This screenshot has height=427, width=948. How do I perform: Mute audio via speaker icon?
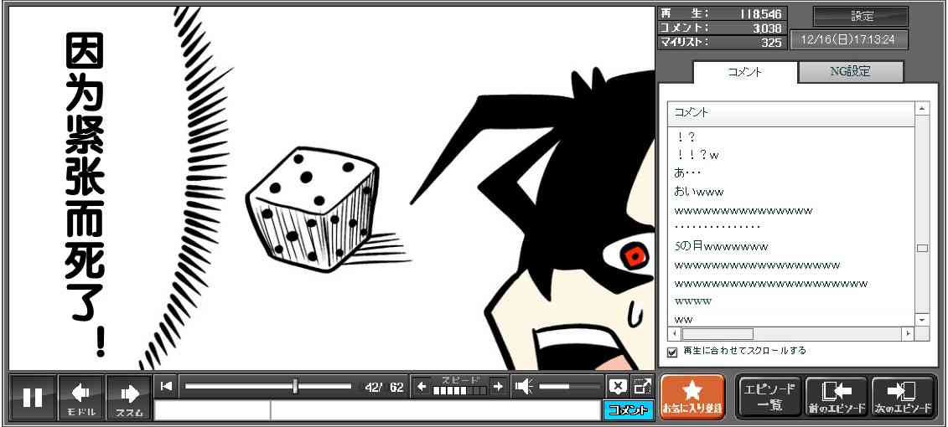click(524, 386)
